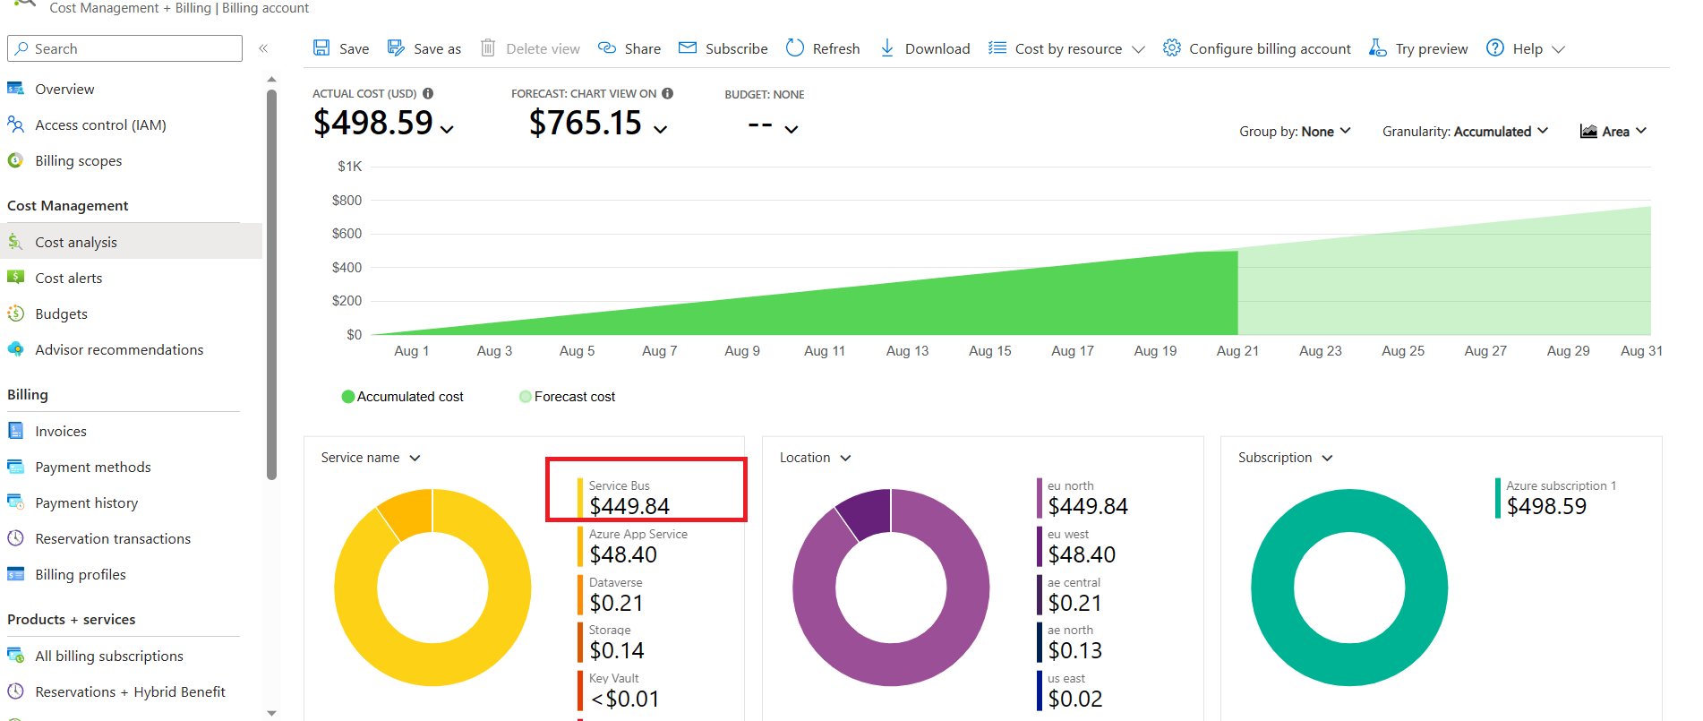This screenshot has width=1703, height=721.
Task: Click the Save disk icon
Action: coord(321,47)
